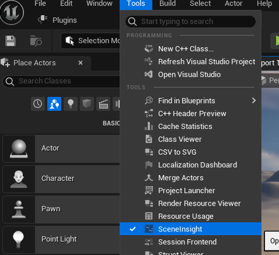The image size is (279, 255).
Task: Open Project Launcher
Action: (x=190, y=191)
